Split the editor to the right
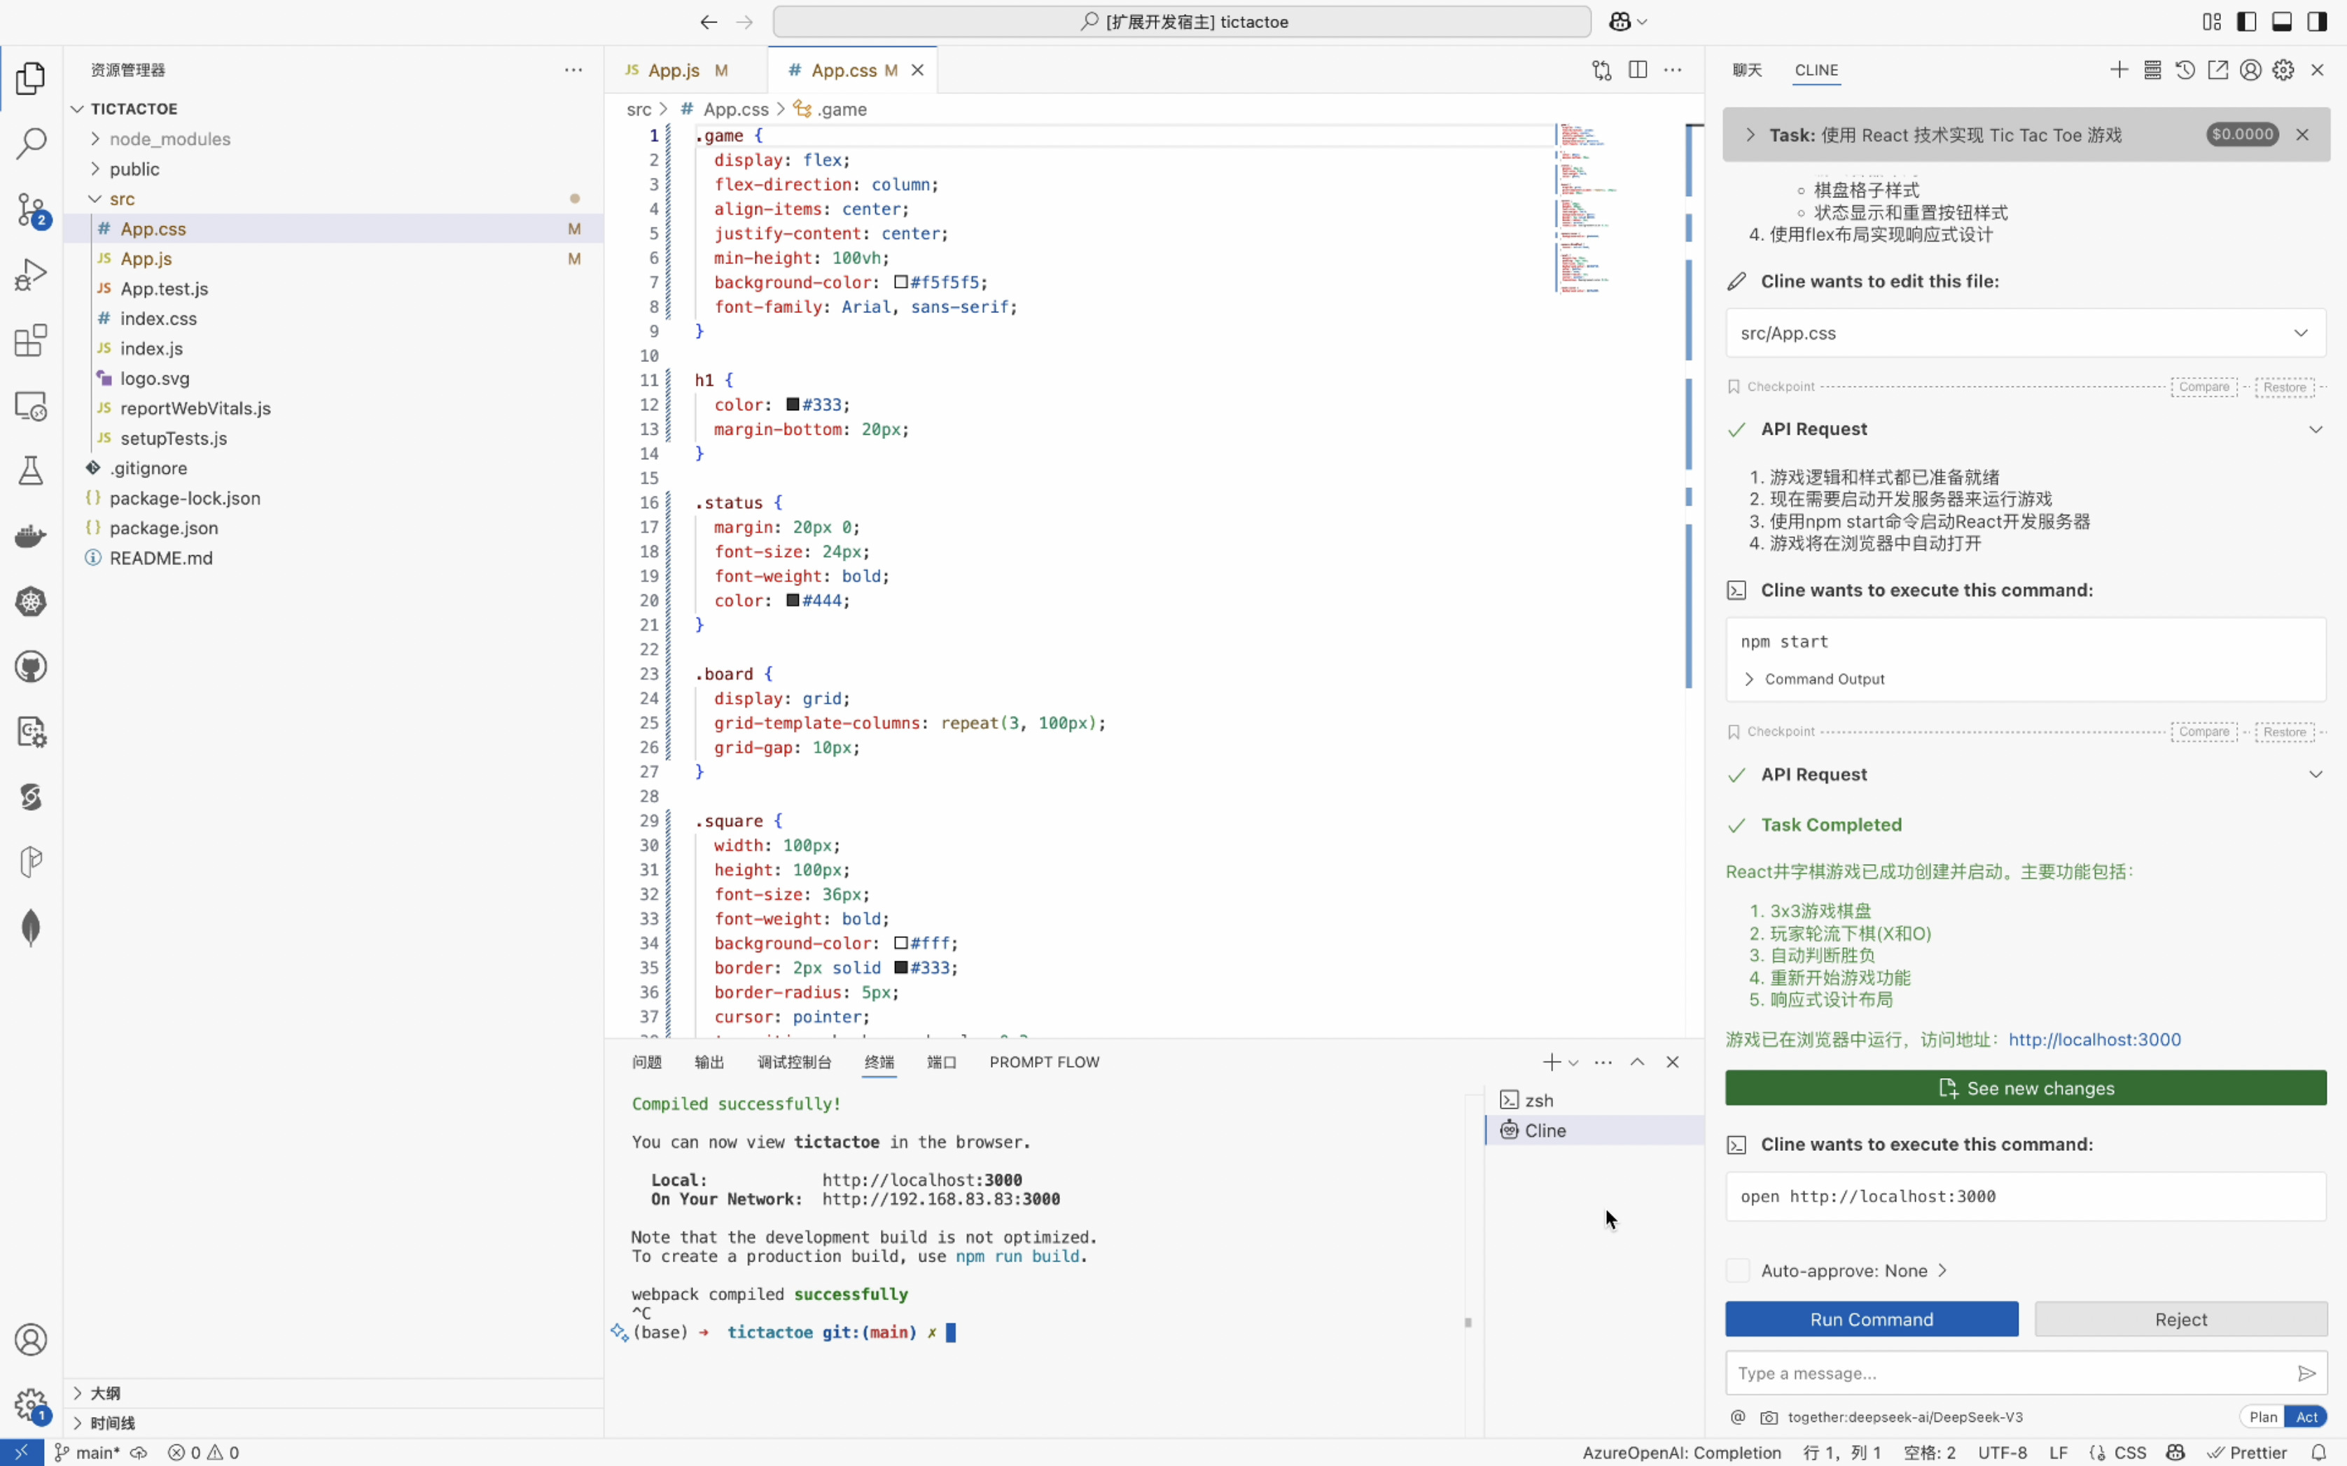This screenshot has width=2347, height=1466. (x=1638, y=70)
